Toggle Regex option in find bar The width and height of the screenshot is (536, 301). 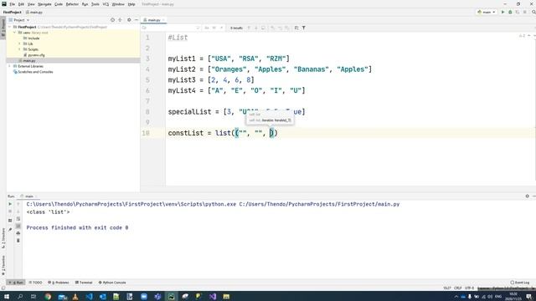coord(221,28)
